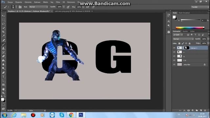Hide the 'C G' layer
This screenshot has width=210, height=118.
pos(174,60)
